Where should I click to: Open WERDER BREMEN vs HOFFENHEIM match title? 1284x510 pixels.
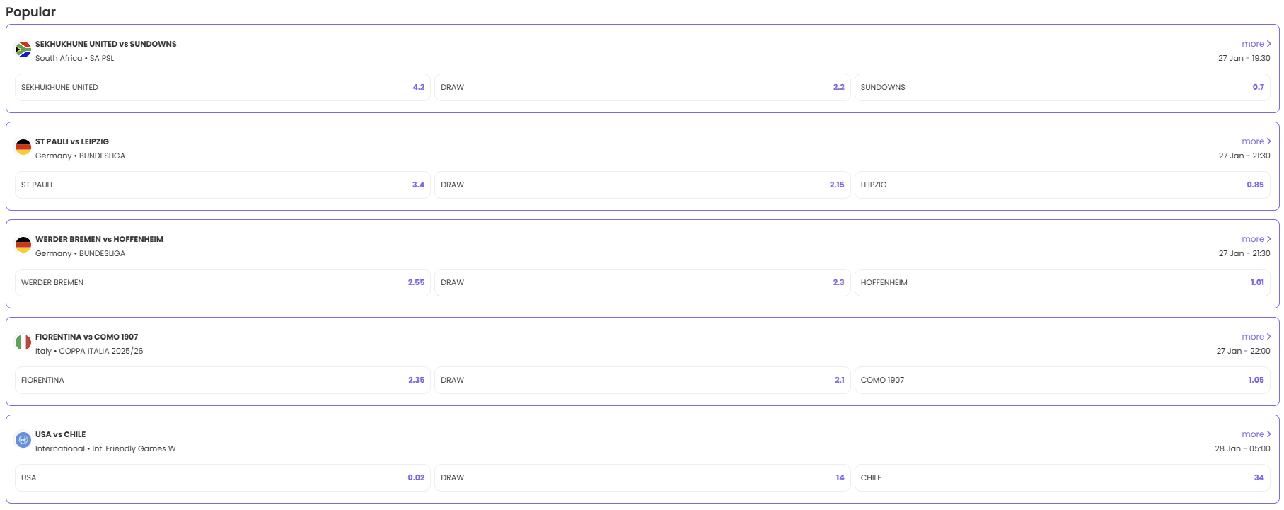coord(99,239)
